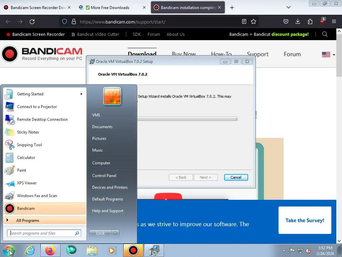Switch to Bandicam taskbar button
Viewport: 342px width, 257px height.
coord(133,250)
